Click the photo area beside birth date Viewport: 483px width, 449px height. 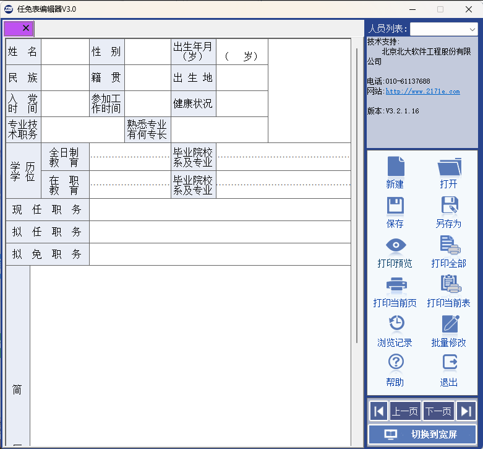[309, 90]
